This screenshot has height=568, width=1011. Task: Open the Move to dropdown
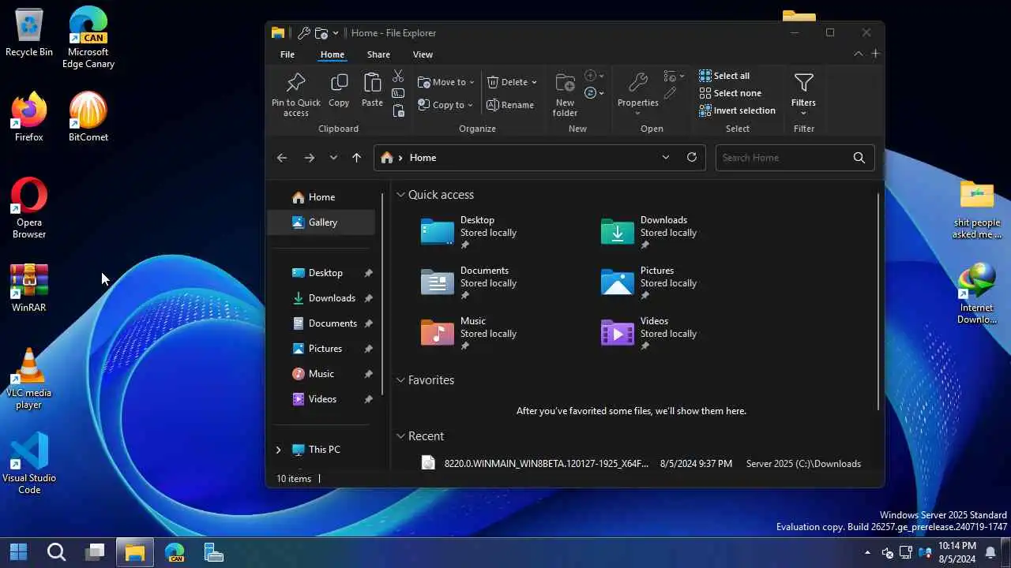point(446,82)
